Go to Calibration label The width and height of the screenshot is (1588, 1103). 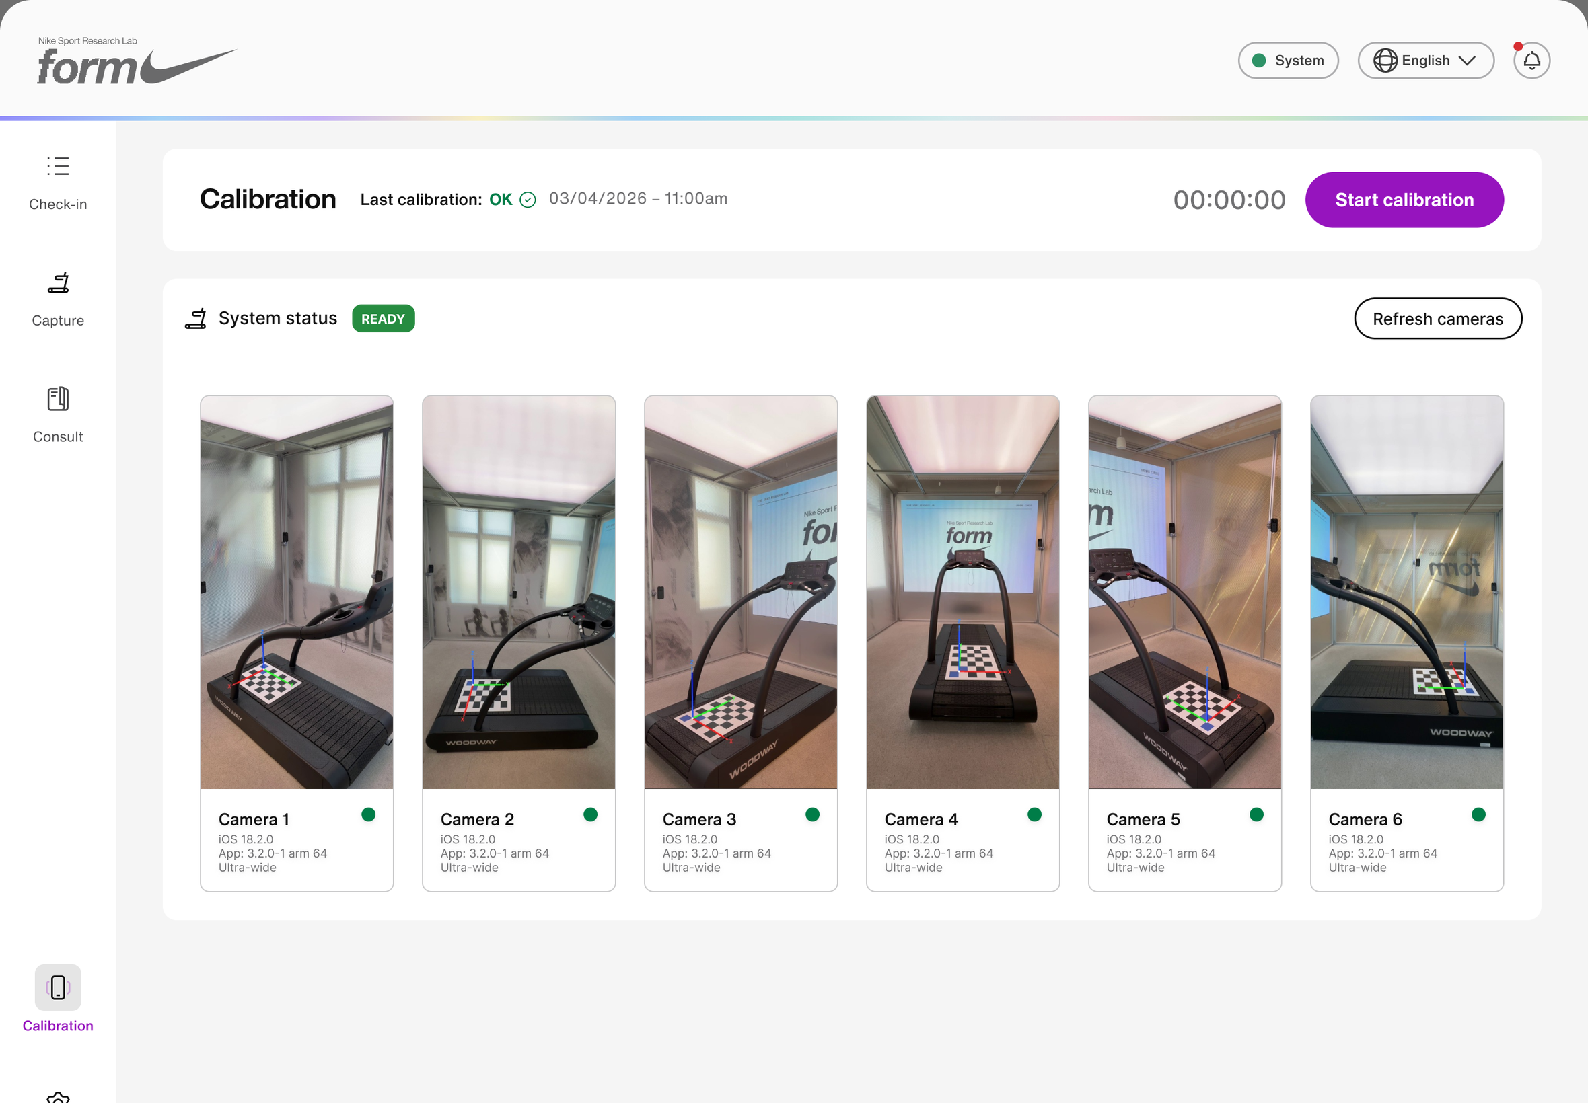[58, 1026]
